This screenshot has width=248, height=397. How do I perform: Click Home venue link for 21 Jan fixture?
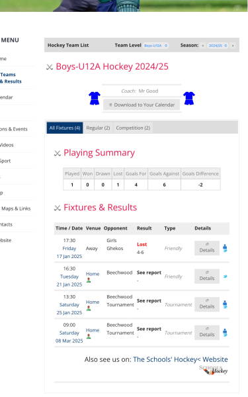[93, 274]
